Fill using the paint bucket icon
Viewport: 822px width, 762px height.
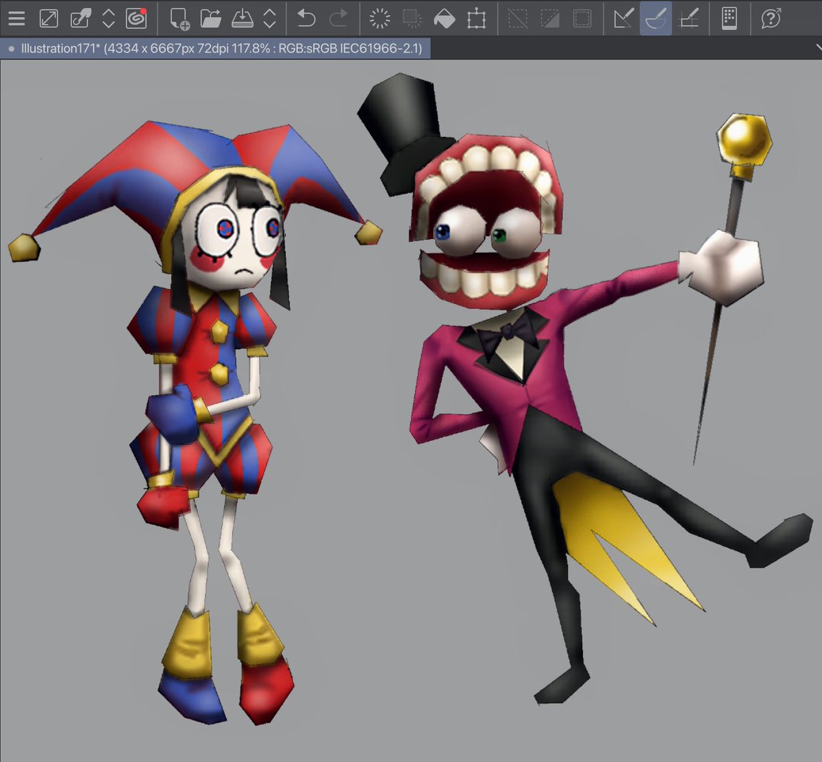(445, 18)
